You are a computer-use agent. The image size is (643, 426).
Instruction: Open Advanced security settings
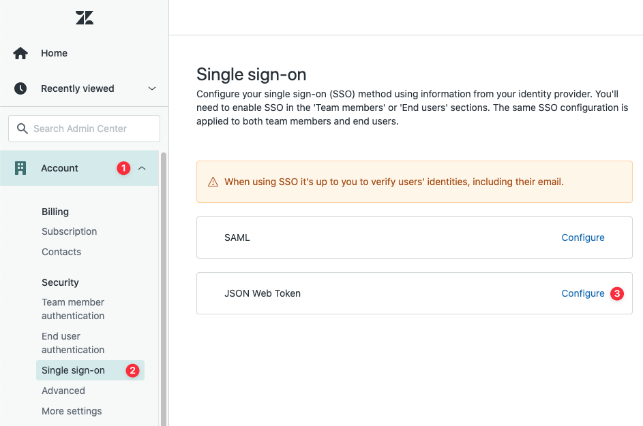pyautogui.click(x=63, y=391)
